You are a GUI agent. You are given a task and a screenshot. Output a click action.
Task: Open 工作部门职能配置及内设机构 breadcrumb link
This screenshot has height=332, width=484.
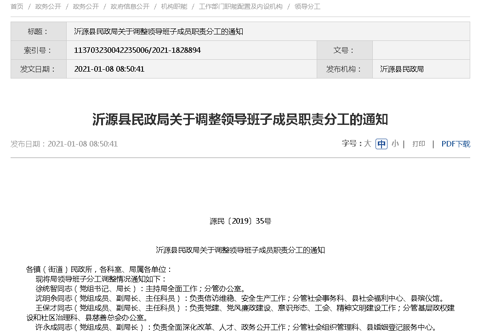coord(240,7)
